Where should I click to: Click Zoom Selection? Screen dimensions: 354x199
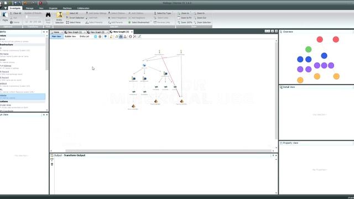(202, 22)
